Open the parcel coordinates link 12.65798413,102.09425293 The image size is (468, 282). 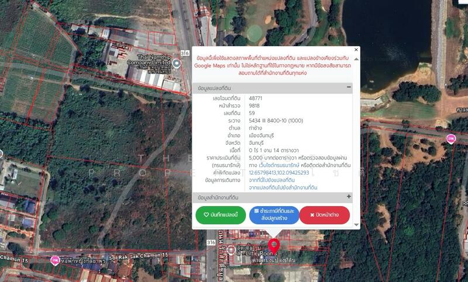278,173
